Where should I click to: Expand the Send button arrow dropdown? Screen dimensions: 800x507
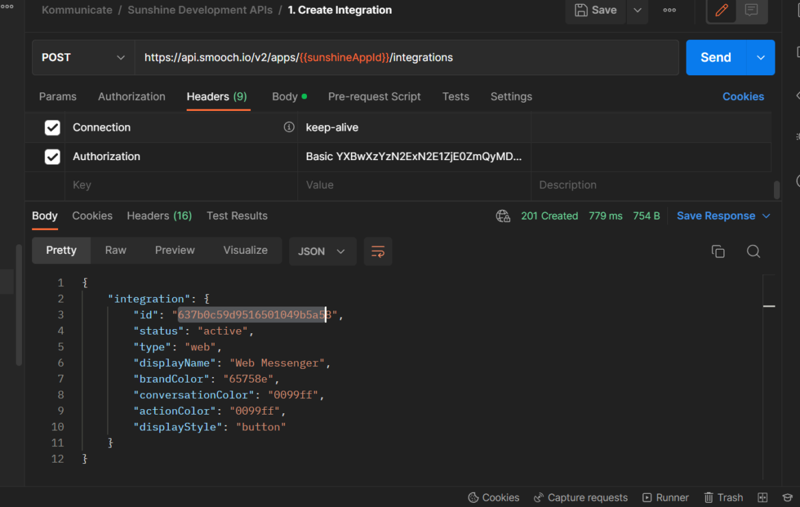(760, 57)
